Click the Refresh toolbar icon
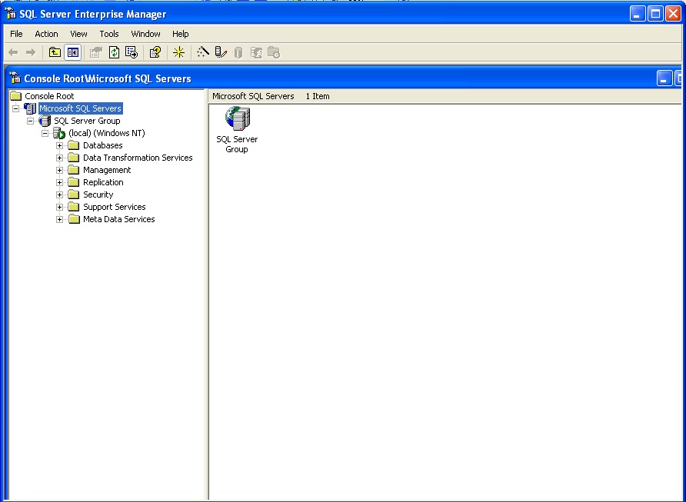 pos(114,52)
